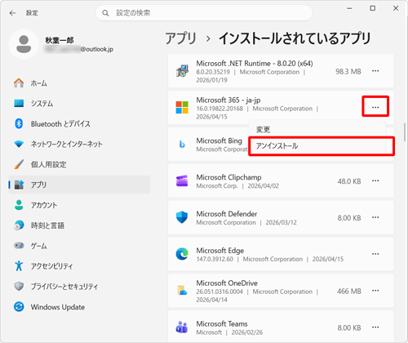Click the 設定の検索 search field
The height and width of the screenshot is (343, 408).
tap(204, 13)
